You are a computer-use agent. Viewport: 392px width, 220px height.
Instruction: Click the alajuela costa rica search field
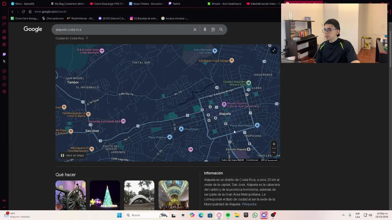pos(123,30)
